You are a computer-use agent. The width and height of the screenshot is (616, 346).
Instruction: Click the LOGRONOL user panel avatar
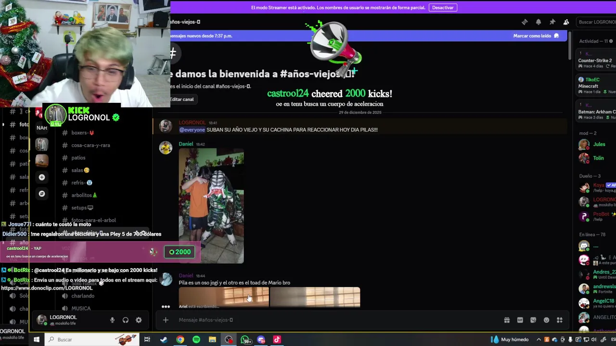pos(42,320)
